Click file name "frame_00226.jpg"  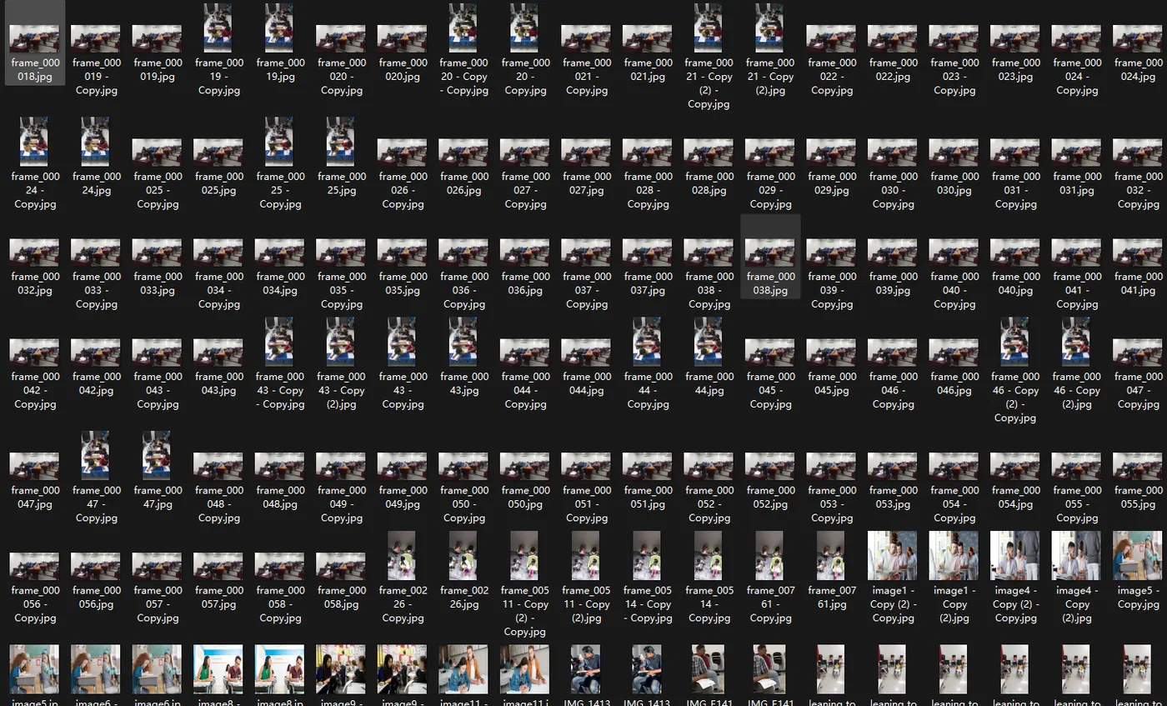[x=463, y=598]
